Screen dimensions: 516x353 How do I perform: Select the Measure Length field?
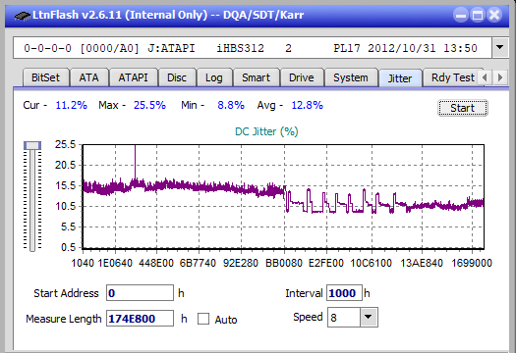(140, 319)
